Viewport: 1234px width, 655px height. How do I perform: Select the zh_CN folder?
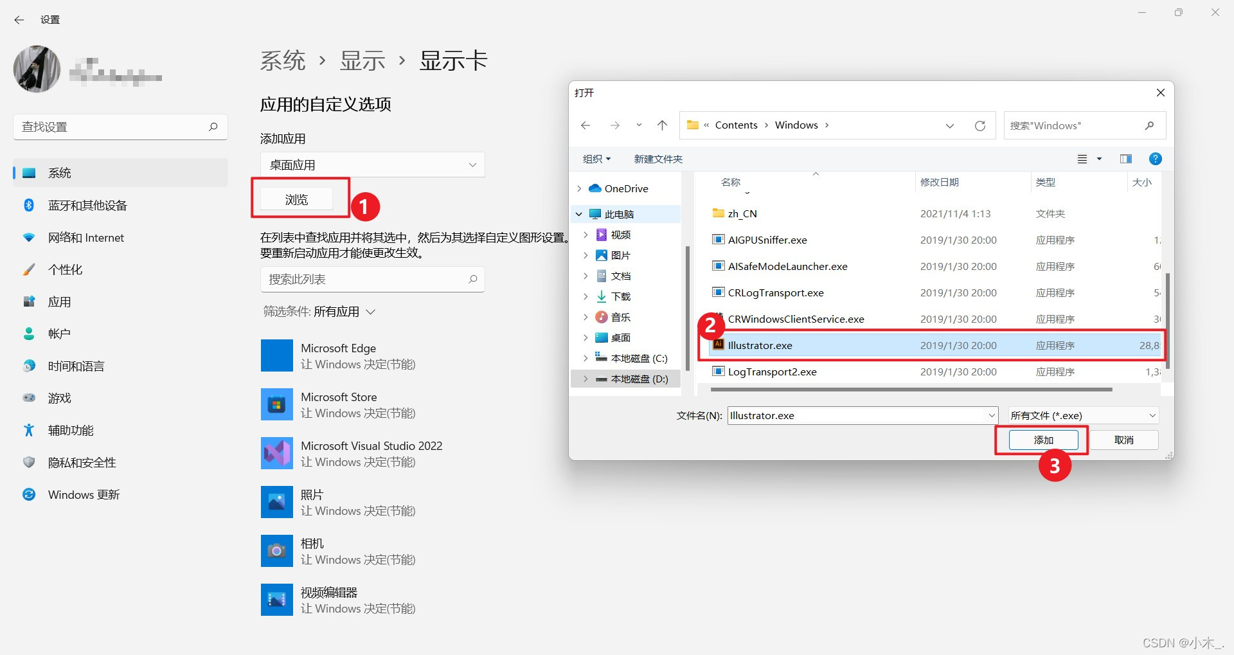(x=742, y=213)
